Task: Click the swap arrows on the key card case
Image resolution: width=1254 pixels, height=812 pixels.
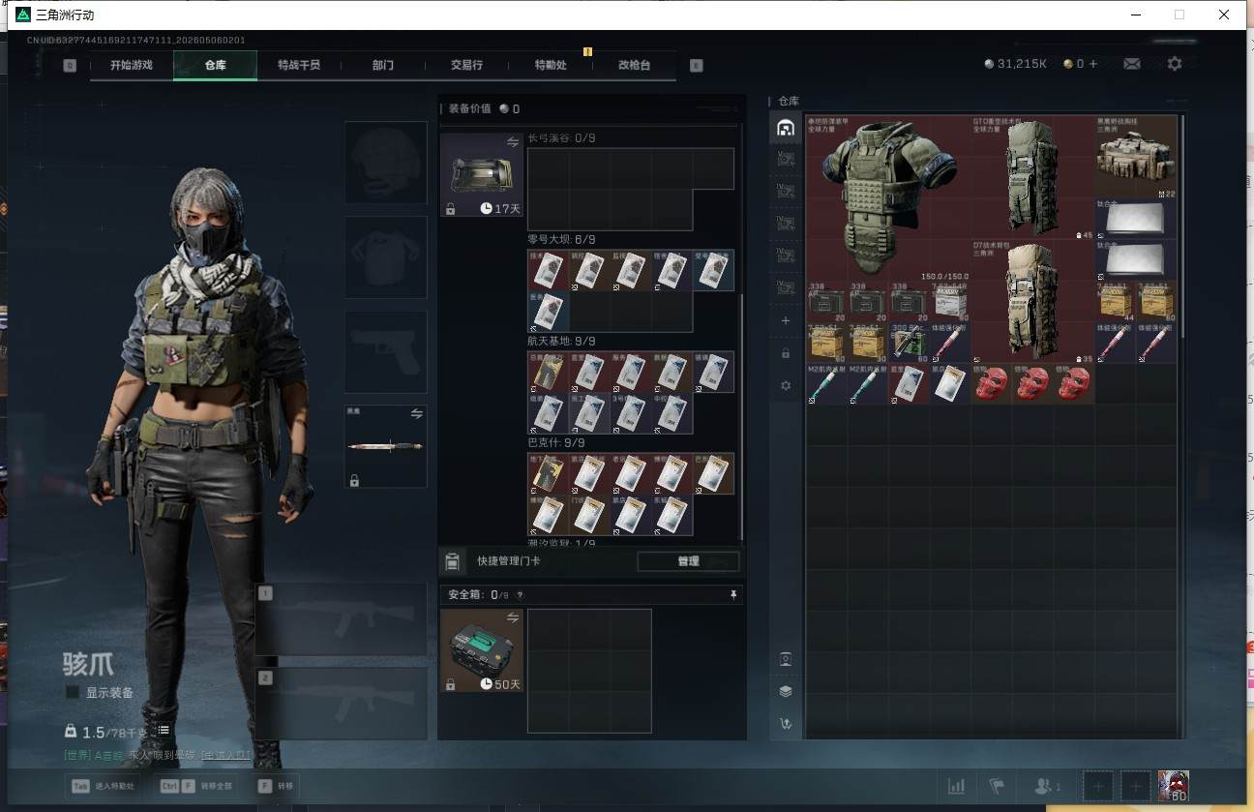Action: (x=513, y=142)
